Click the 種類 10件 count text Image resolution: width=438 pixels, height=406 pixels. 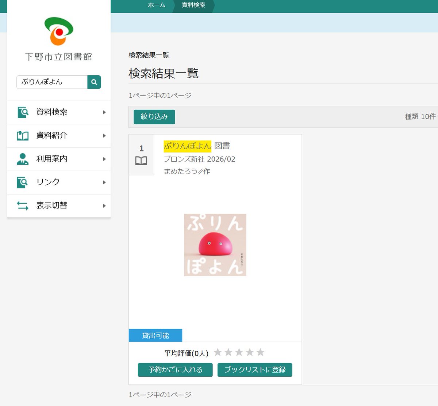pyautogui.click(x=420, y=117)
